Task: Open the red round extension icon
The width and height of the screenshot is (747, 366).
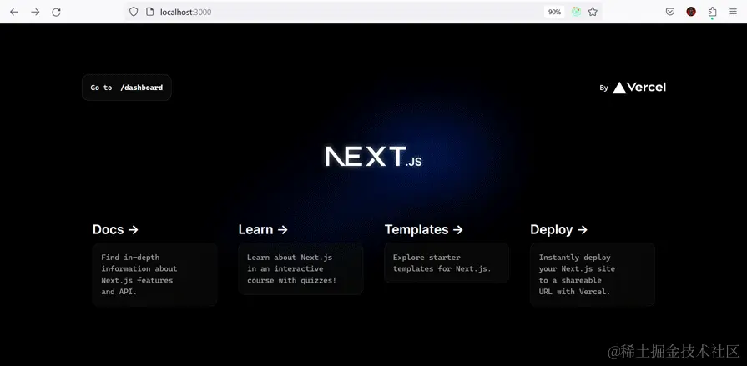Action: 691,12
